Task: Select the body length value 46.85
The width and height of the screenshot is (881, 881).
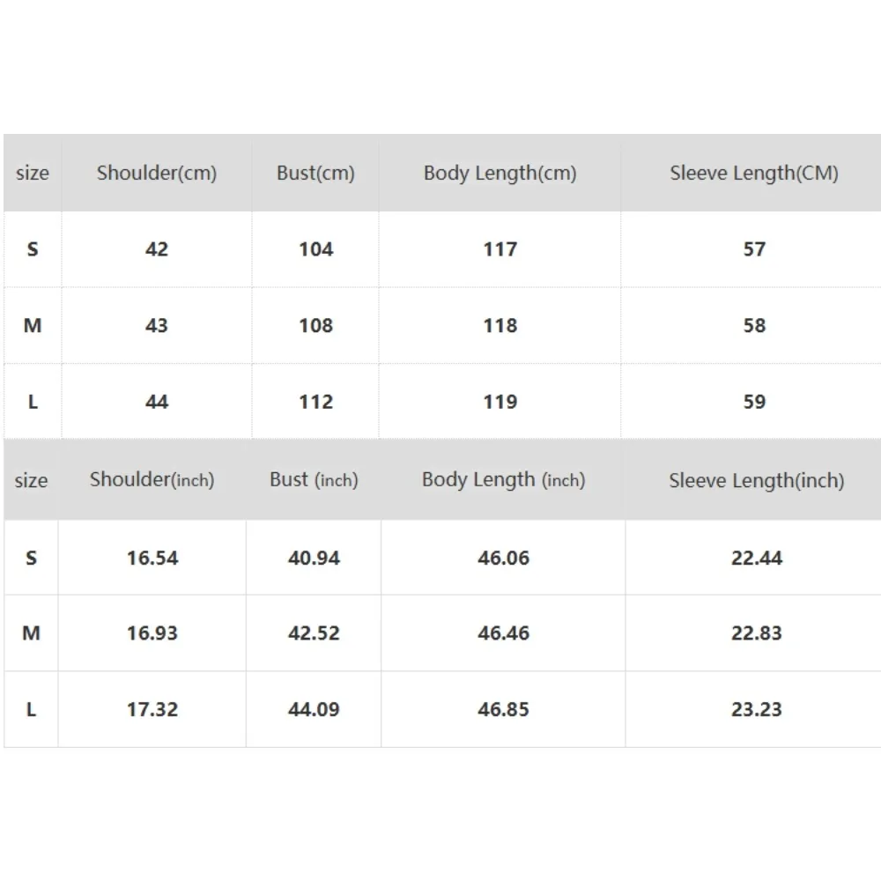Action: tap(503, 709)
